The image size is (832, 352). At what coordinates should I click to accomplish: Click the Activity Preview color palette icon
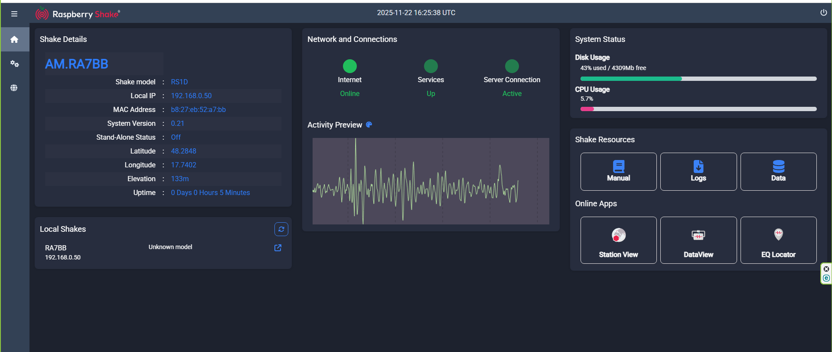pyautogui.click(x=369, y=125)
